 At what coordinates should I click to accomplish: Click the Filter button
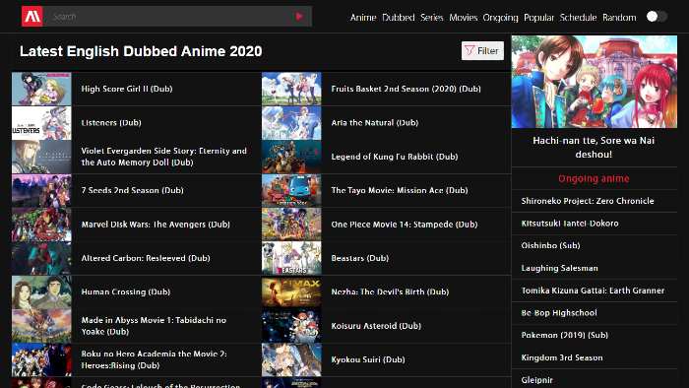click(x=482, y=50)
